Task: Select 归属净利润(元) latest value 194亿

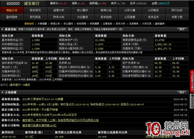Action: 35,72
